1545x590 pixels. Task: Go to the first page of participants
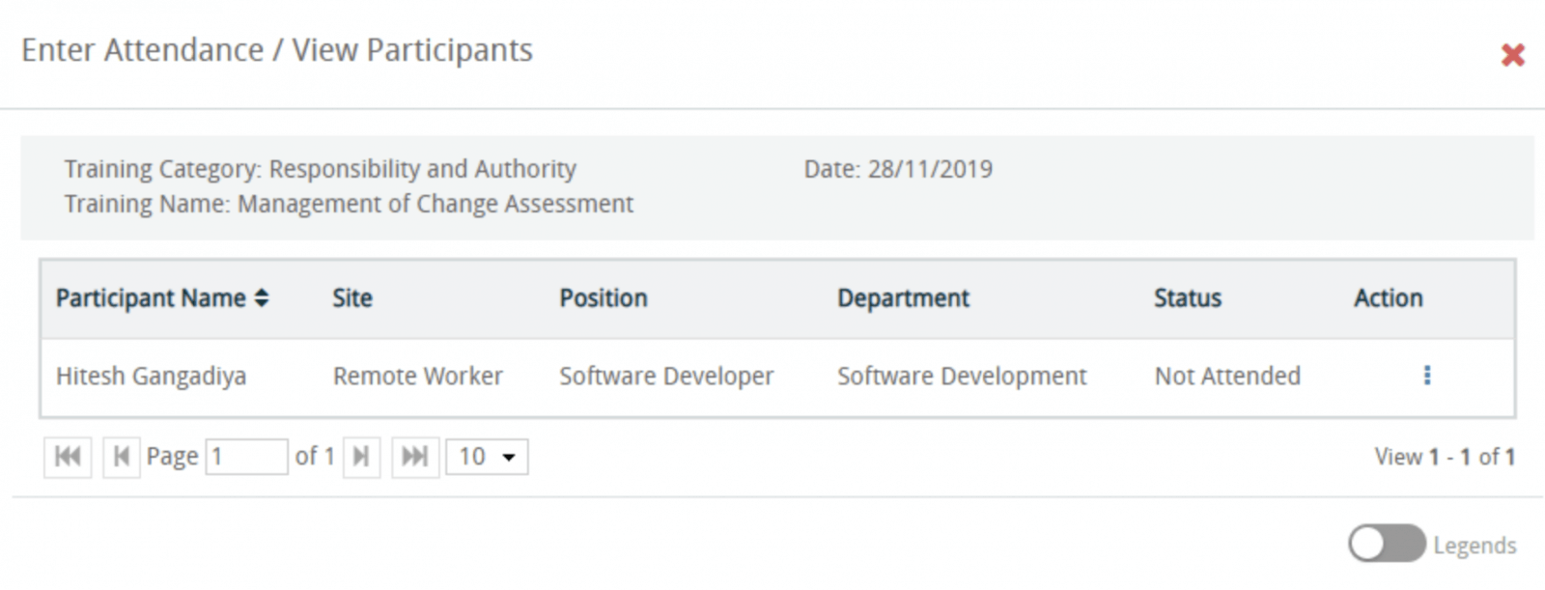tap(68, 457)
